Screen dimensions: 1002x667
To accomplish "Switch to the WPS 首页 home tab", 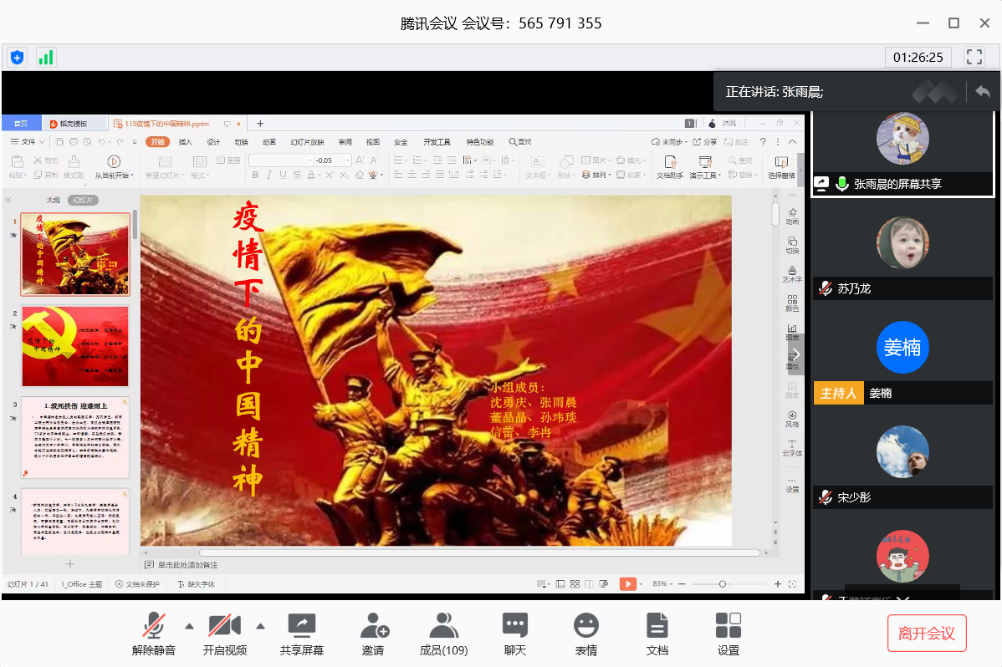I will point(21,124).
